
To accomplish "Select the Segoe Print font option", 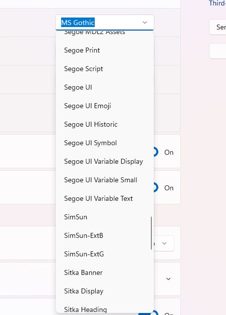I will click(x=105, y=50).
